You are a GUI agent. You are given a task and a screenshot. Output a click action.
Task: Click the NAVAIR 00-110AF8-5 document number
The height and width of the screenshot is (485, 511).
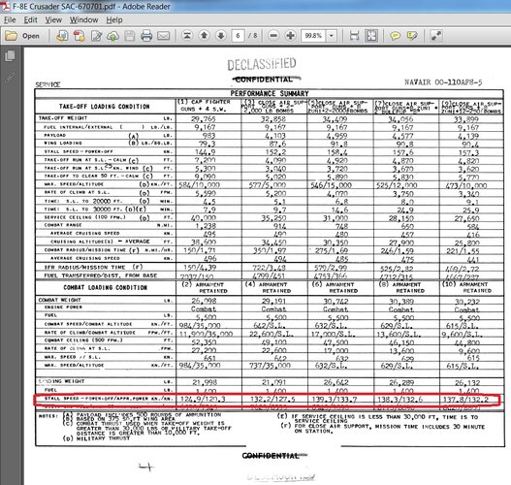[x=443, y=82]
